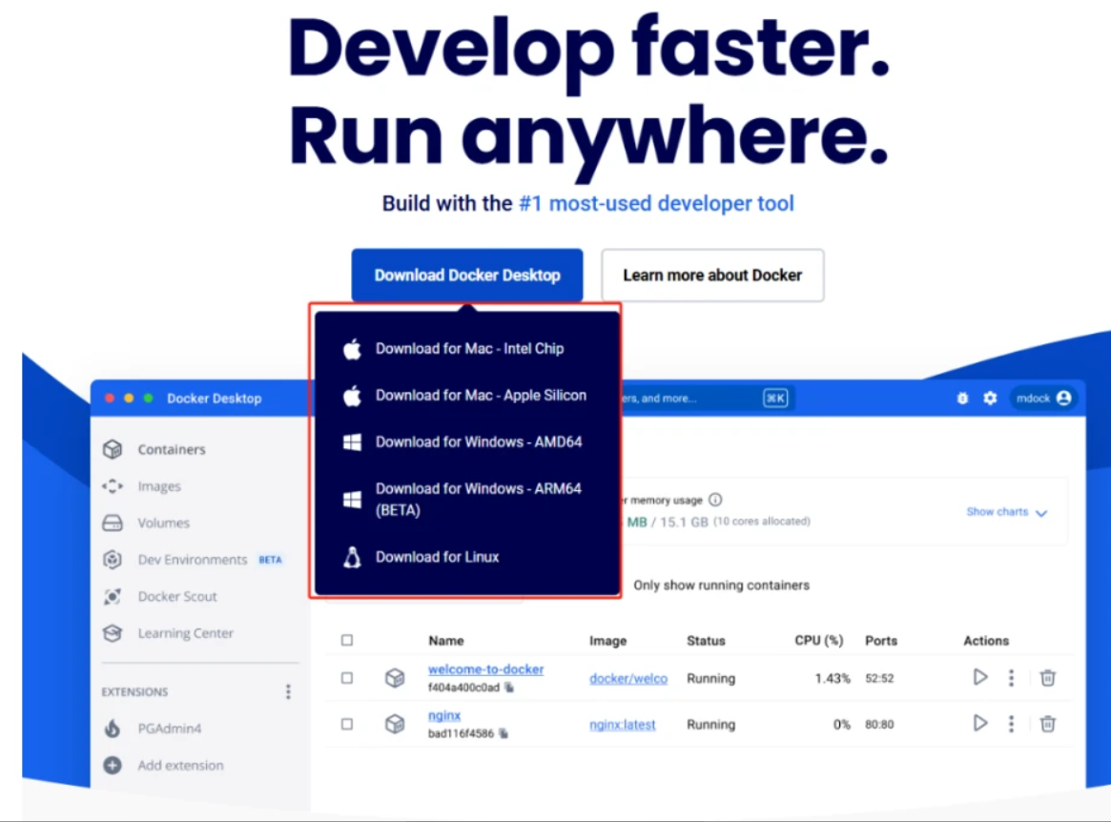Click the Learning Center graduation cap icon
Screen dimensions: 1111x822
tap(113, 633)
